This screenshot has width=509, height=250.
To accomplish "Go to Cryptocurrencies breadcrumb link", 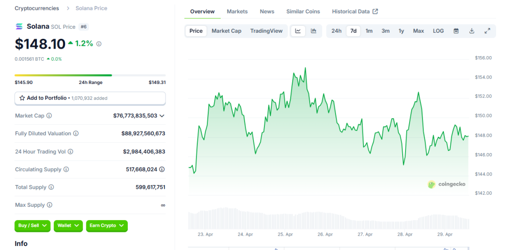I will (37, 8).
